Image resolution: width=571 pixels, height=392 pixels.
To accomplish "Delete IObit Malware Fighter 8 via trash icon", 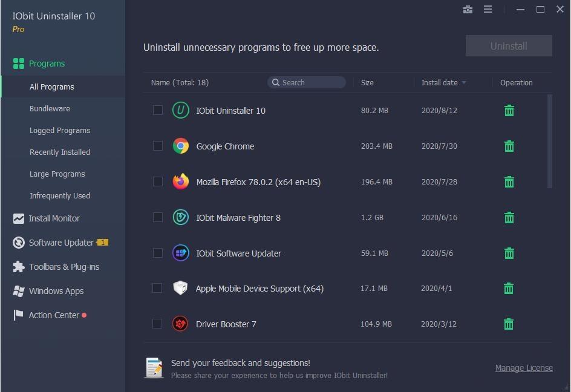I will 509,218.
